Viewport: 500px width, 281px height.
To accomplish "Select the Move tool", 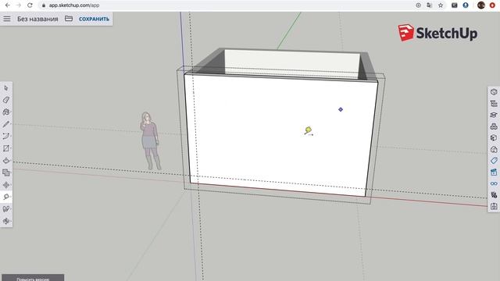I will tap(6, 185).
